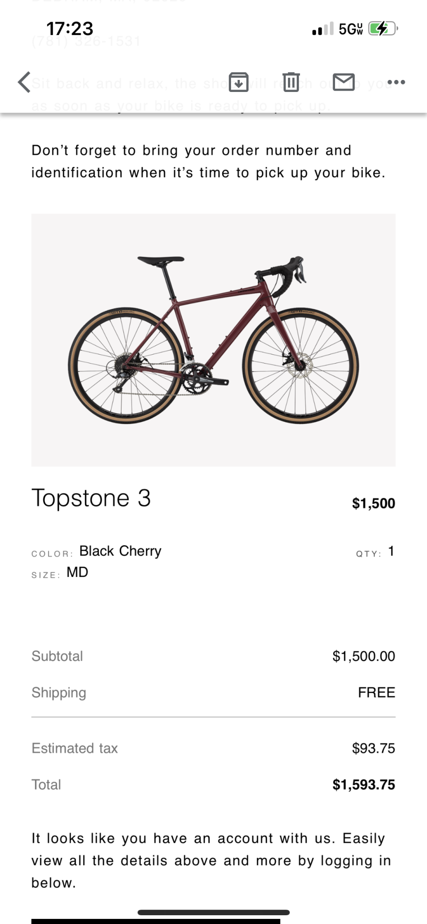This screenshot has height=924, width=427.
Task: Select the Topstone 3 product title
Action: (x=91, y=498)
